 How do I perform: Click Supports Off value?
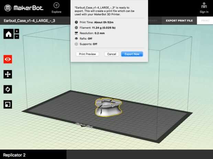coord(95,44)
